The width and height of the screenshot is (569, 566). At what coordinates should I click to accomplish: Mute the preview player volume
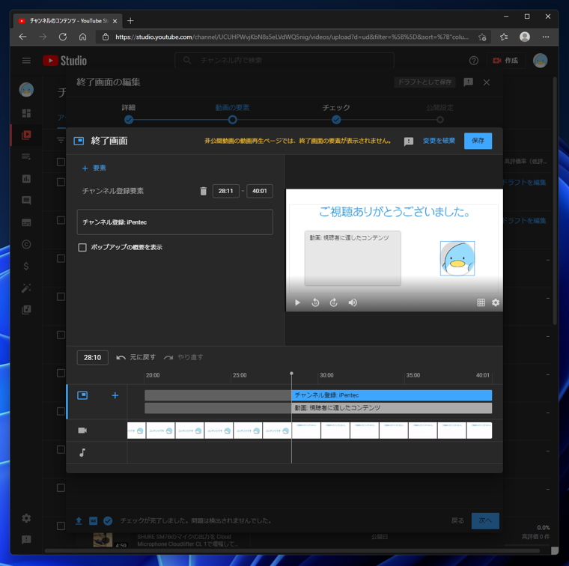353,302
